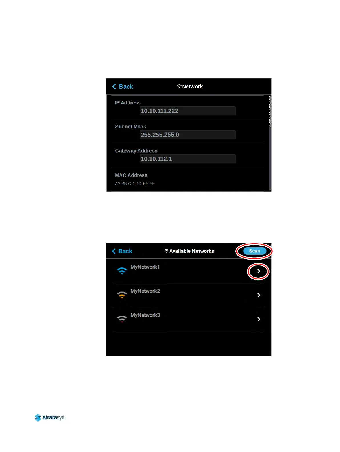Screen dimensions: 340x452
Task: Click the weak signal icon for MyNetwork3
Action: tap(122, 319)
